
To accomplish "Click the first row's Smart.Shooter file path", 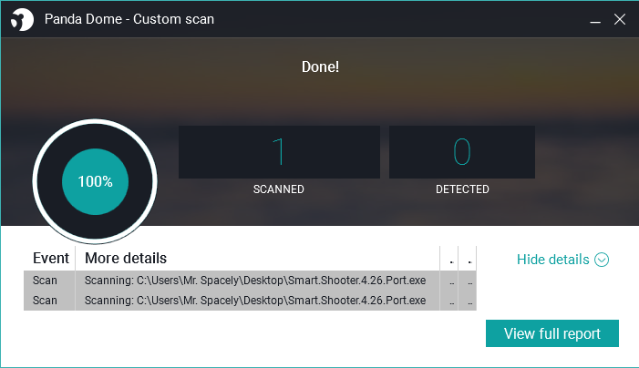I will pos(281,281).
